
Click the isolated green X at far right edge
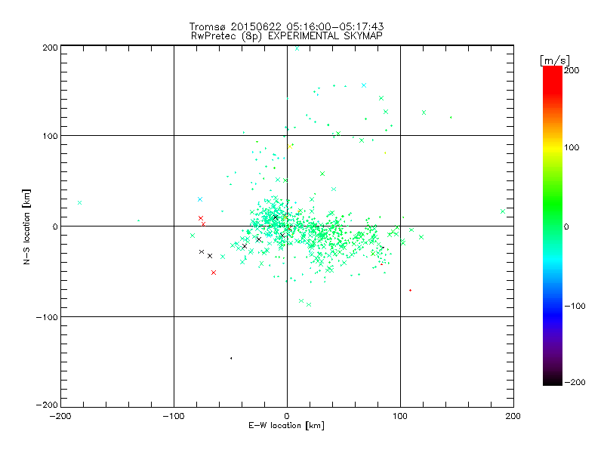[x=503, y=211]
